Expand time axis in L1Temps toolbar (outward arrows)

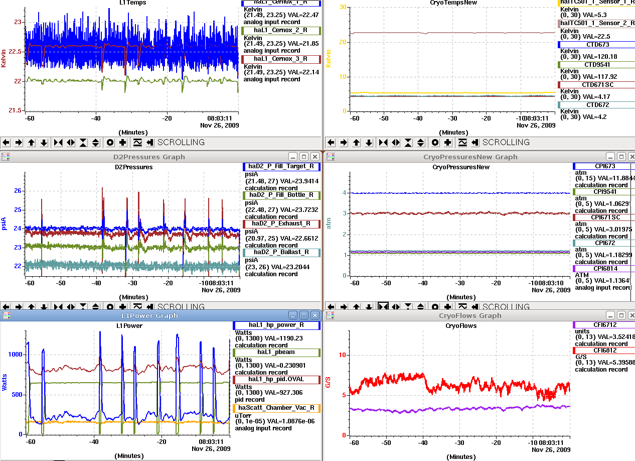click(x=71, y=143)
